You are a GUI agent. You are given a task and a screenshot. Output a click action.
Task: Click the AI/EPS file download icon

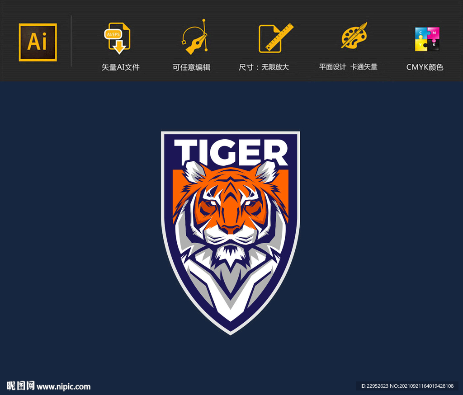click(x=118, y=38)
